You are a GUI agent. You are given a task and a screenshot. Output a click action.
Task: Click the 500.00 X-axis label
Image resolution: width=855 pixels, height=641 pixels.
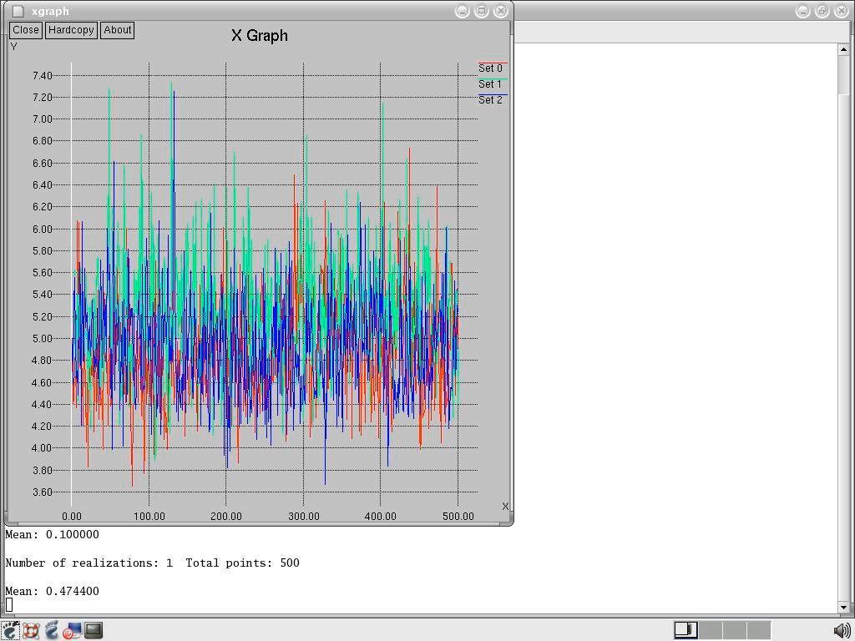(x=458, y=516)
